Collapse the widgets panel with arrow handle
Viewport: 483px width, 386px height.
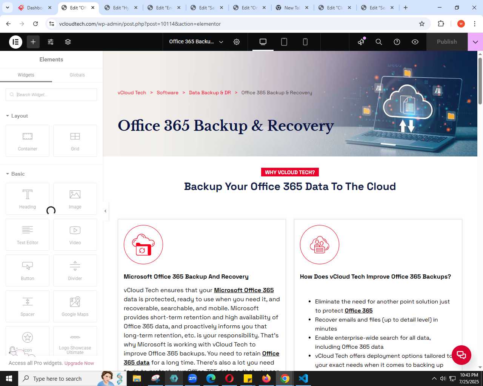coord(105,211)
